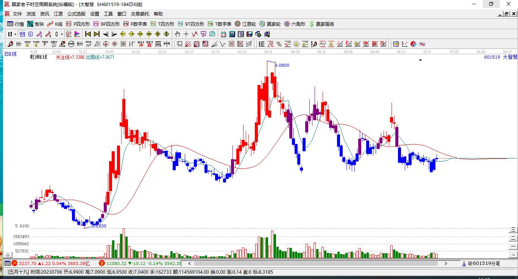
Task: Click the colored flag icon
Action: tap(77, 34)
